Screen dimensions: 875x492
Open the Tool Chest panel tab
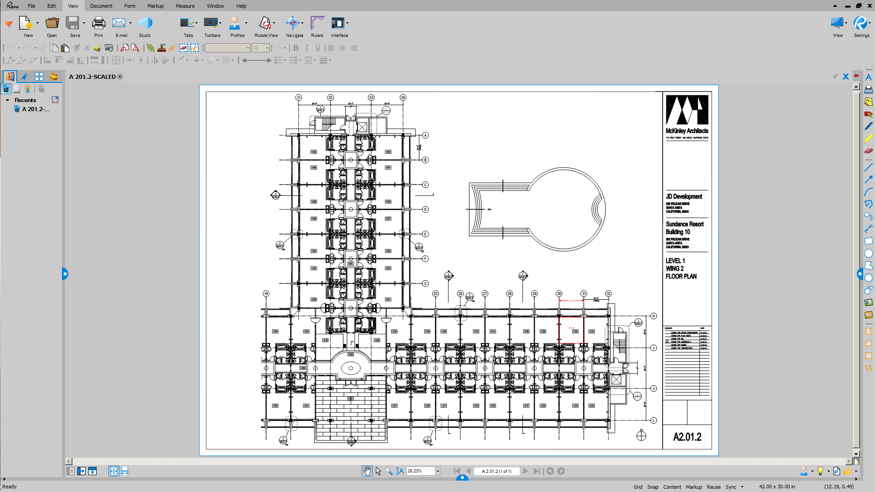point(54,77)
